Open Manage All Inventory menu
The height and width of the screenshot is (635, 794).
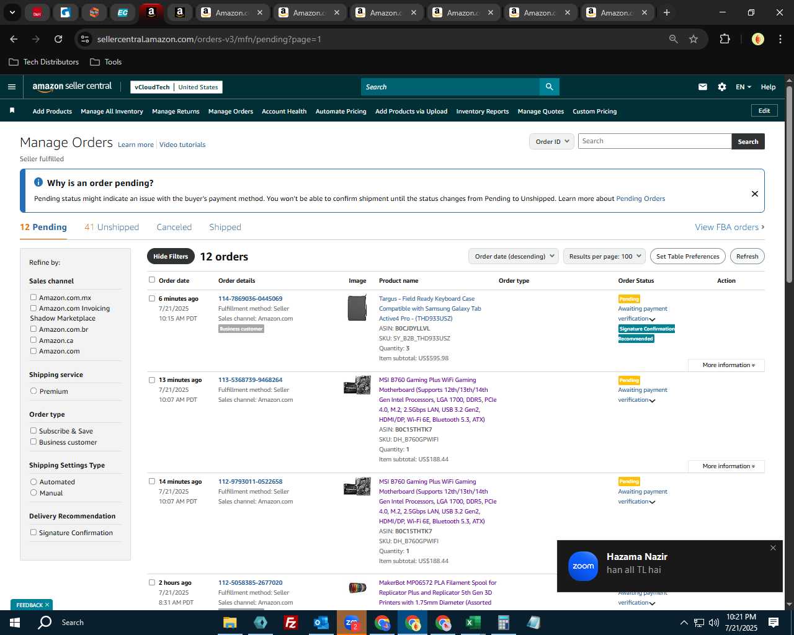(x=112, y=111)
